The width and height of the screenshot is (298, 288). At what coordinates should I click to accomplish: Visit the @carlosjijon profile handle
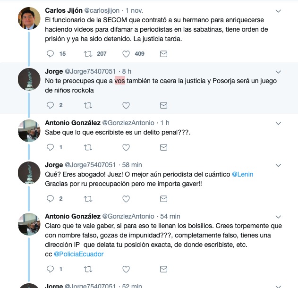pos(102,10)
